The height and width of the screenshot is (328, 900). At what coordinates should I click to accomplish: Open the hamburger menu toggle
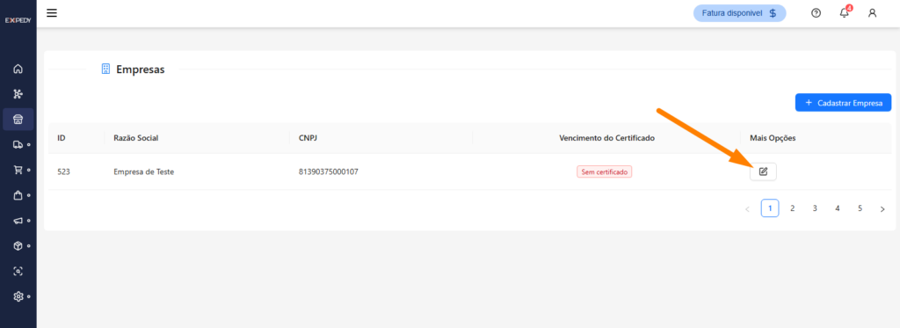(x=52, y=13)
